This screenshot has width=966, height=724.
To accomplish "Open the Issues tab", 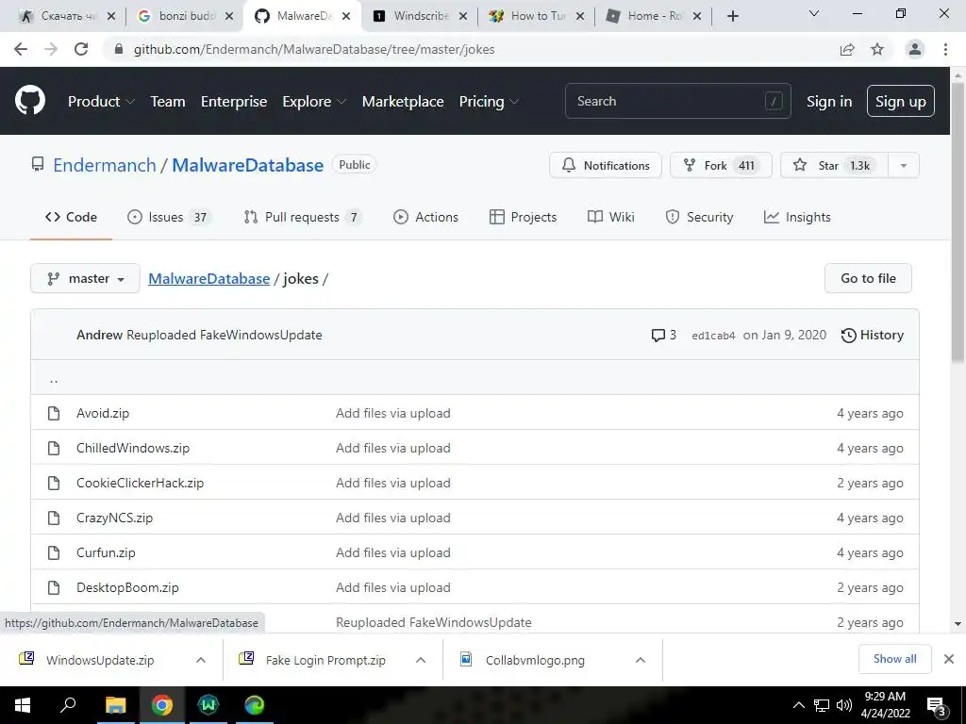I will click(x=169, y=217).
